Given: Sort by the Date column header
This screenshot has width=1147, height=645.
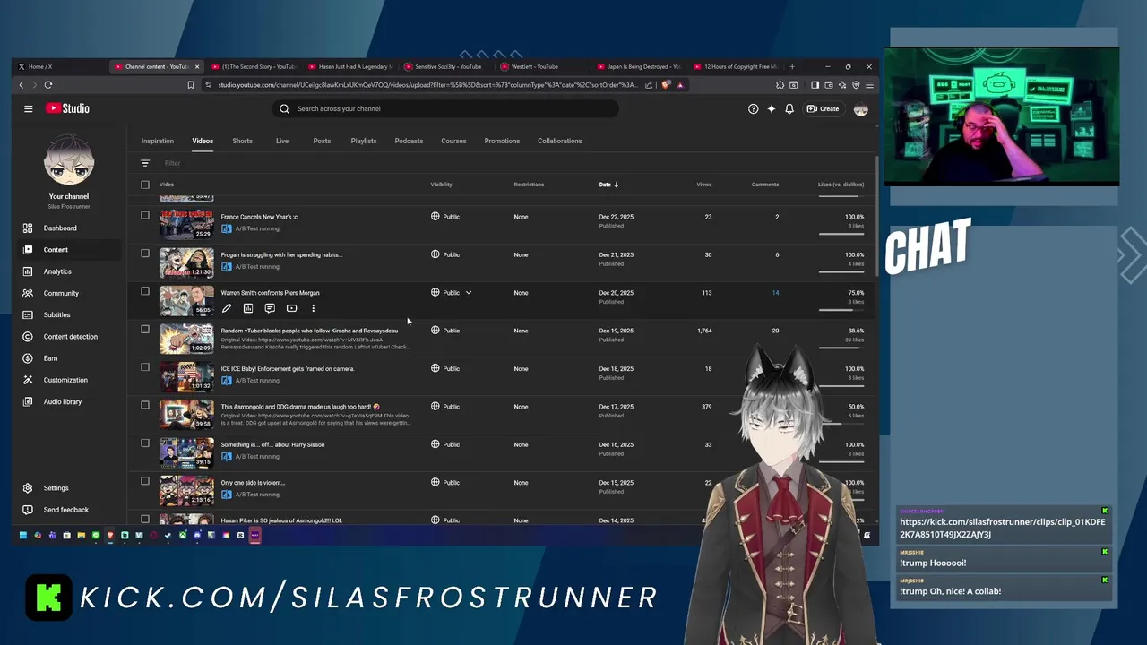Looking at the screenshot, I should (608, 185).
